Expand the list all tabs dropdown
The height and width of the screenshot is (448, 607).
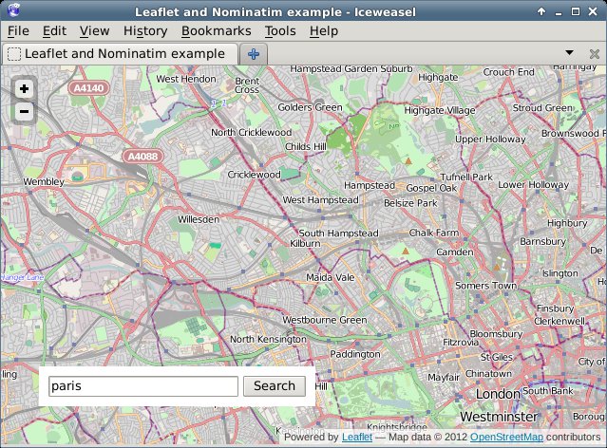tap(569, 53)
